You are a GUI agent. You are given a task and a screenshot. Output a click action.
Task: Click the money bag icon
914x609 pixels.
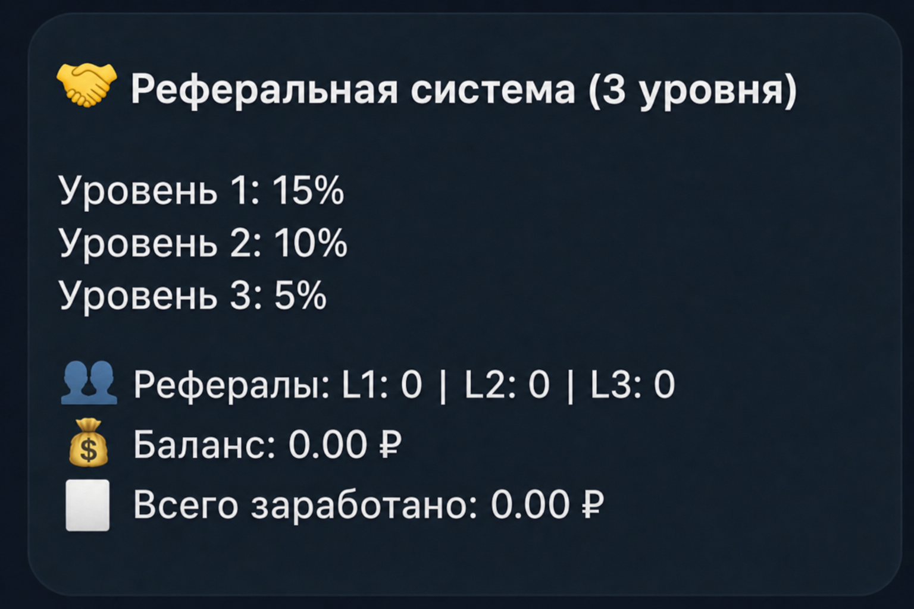click(88, 443)
